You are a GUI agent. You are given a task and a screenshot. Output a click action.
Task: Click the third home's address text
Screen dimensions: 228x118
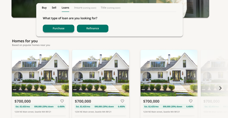click(162, 112)
